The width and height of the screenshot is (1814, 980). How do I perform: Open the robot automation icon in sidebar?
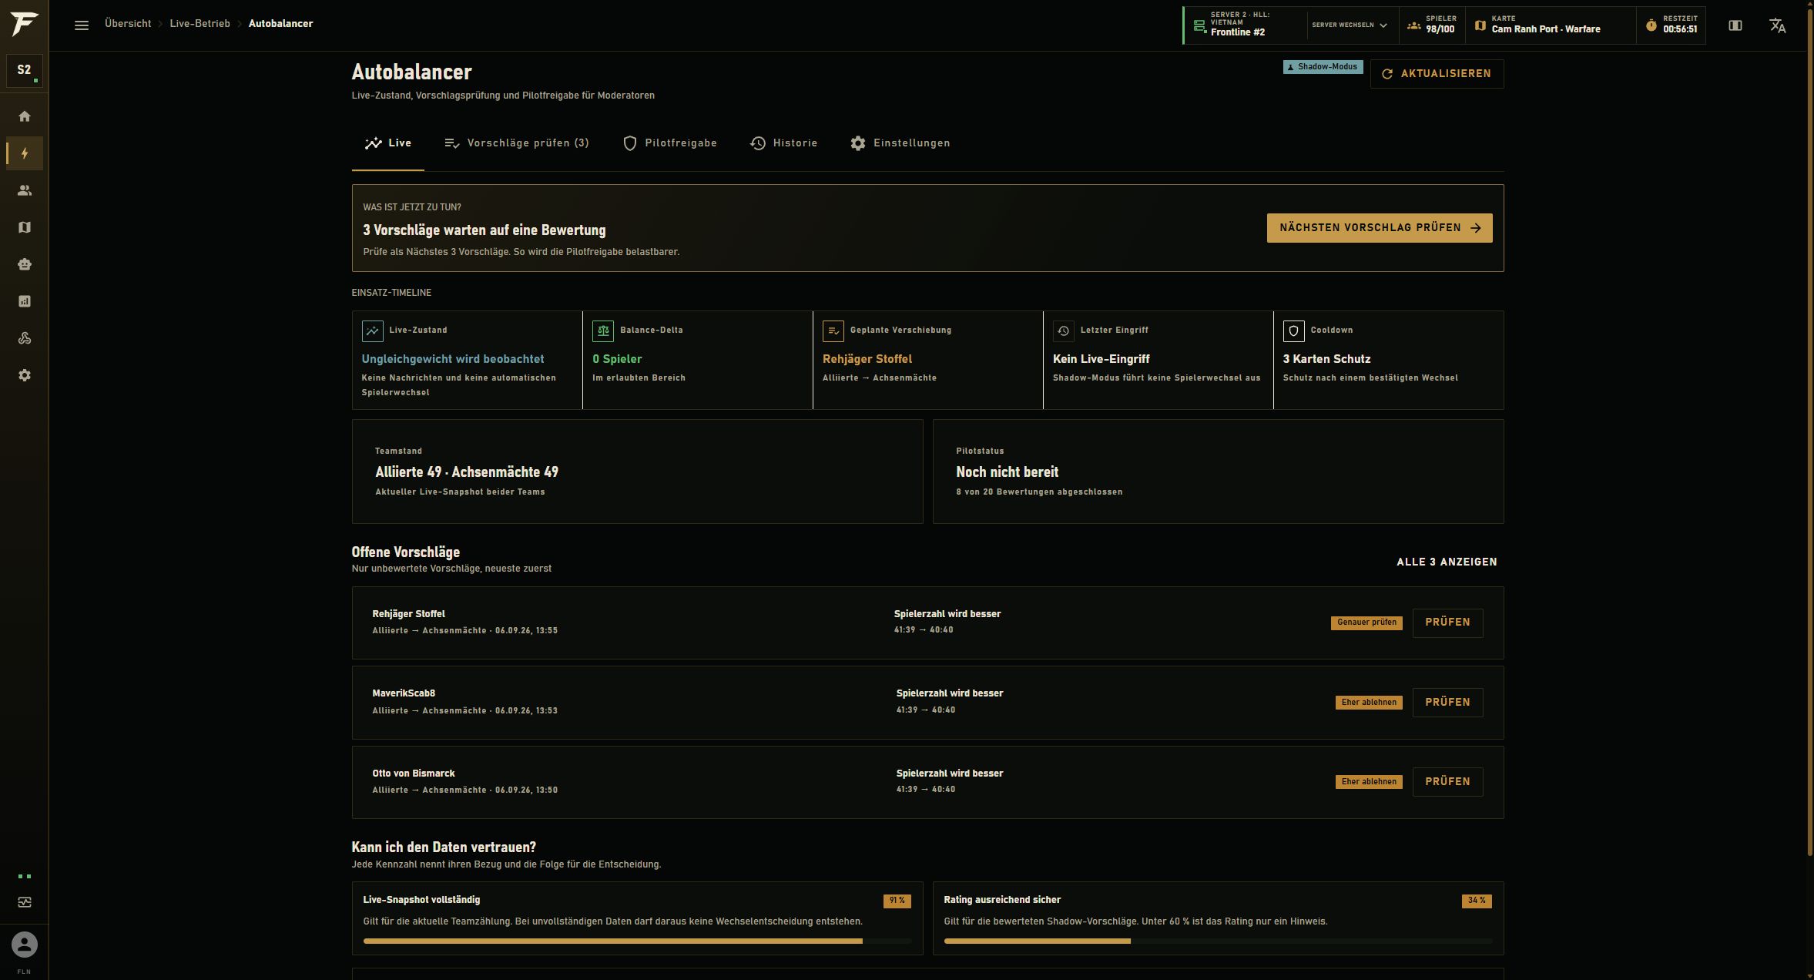25,264
